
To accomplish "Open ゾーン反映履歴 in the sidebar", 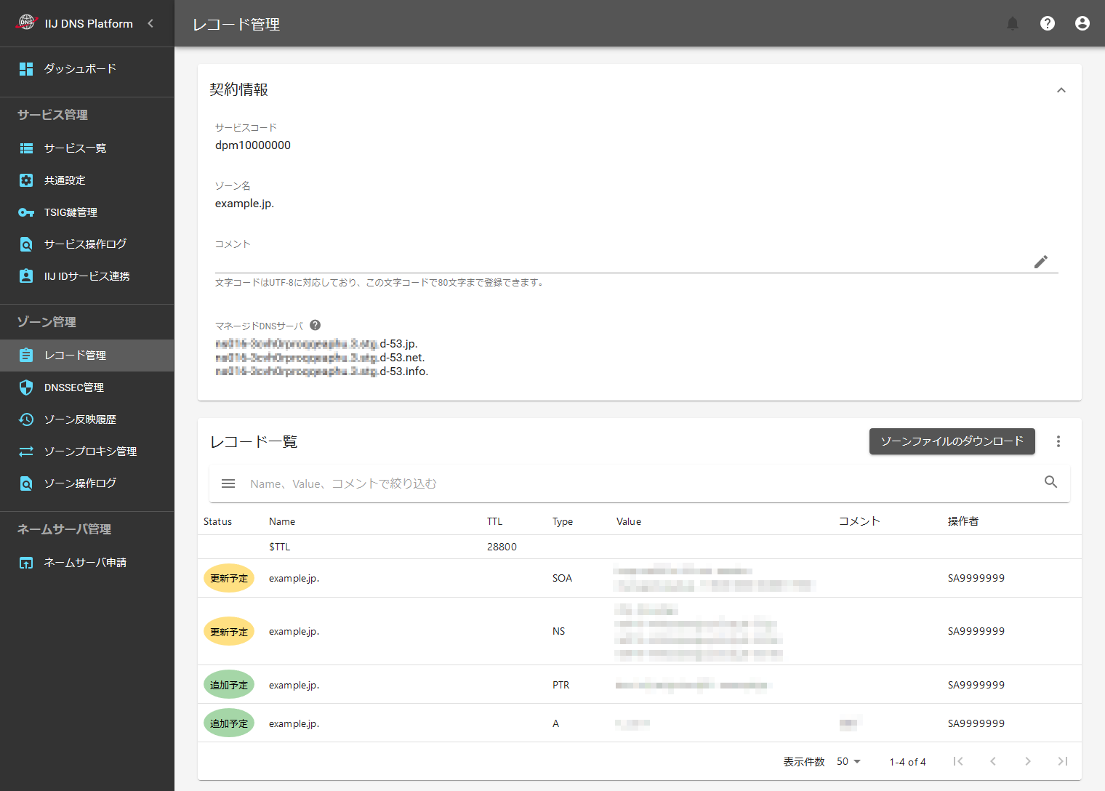I will (x=80, y=419).
